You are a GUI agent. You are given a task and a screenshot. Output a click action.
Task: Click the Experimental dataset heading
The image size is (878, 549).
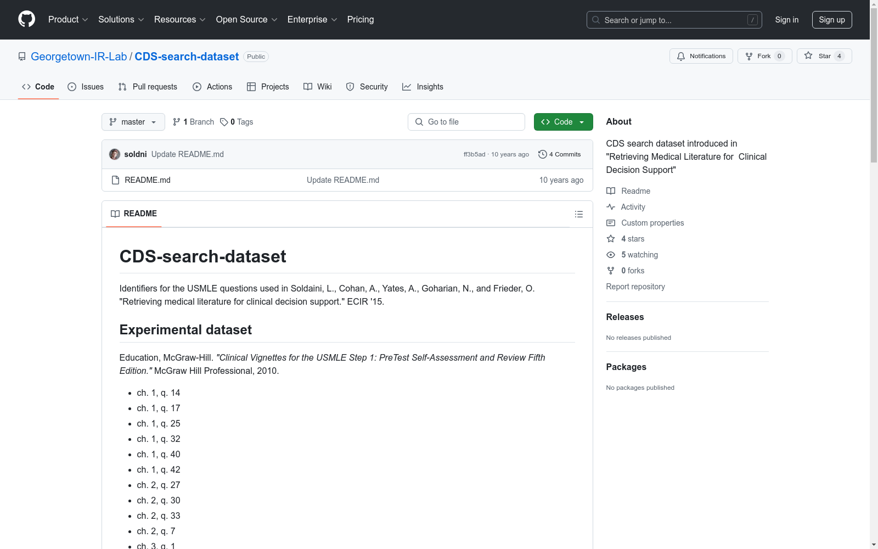pos(185,330)
